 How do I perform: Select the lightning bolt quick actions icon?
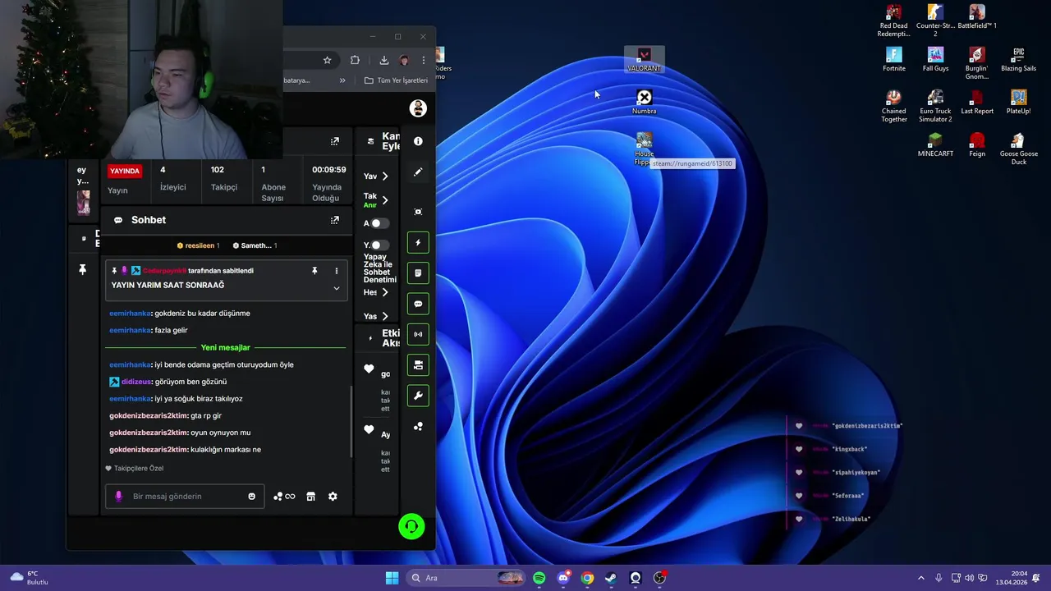[x=418, y=243]
